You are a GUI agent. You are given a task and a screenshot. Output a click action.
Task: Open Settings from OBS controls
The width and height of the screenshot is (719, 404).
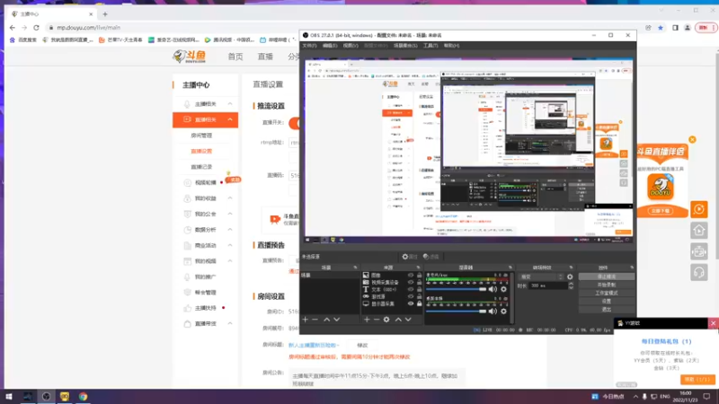606,302
